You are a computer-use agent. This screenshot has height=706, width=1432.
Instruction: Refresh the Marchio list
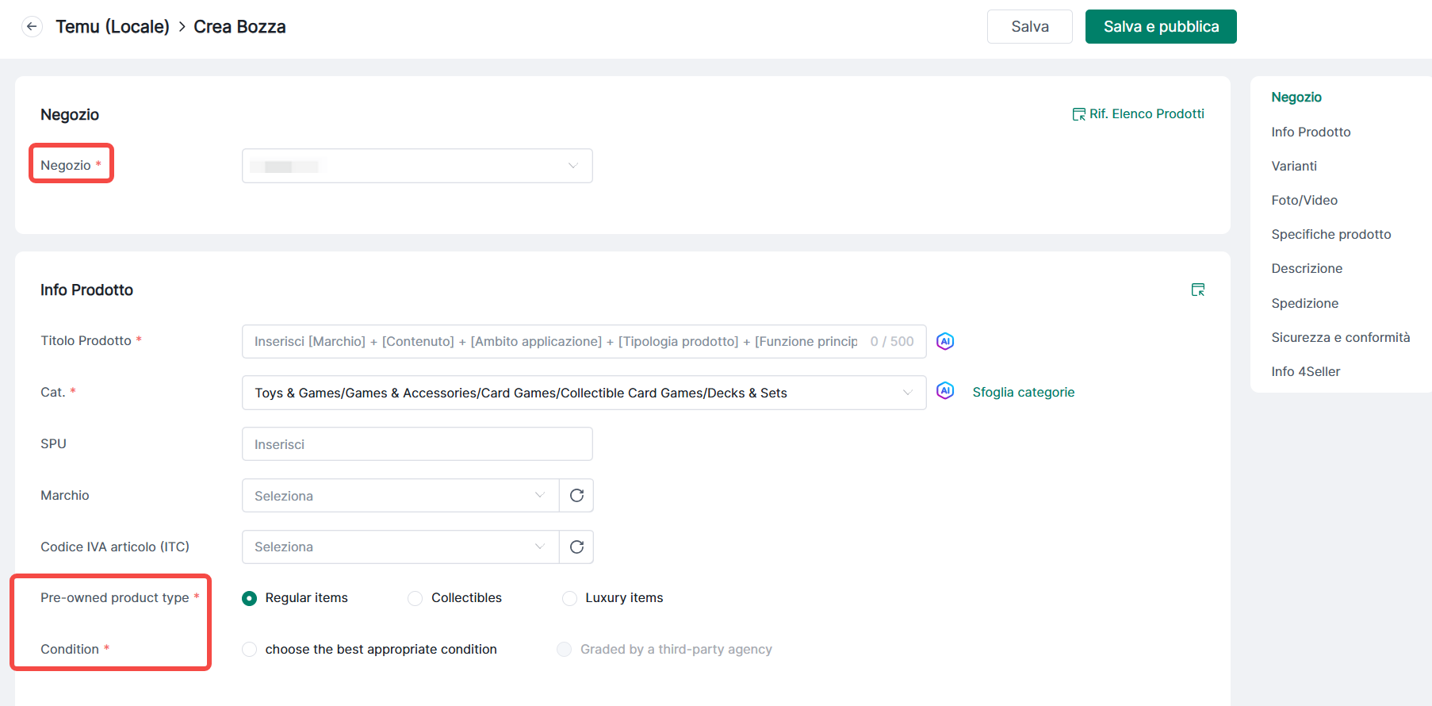click(576, 496)
